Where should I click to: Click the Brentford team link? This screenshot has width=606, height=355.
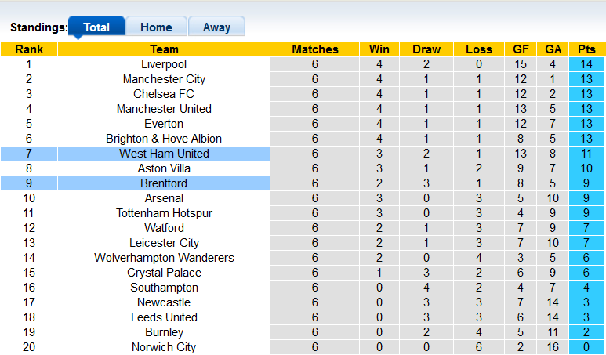pyautogui.click(x=164, y=183)
